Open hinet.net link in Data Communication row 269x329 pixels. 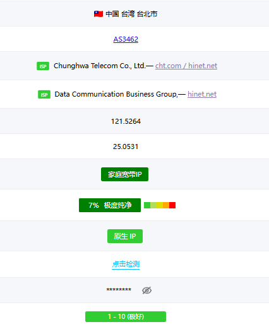[x=202, y=94]
